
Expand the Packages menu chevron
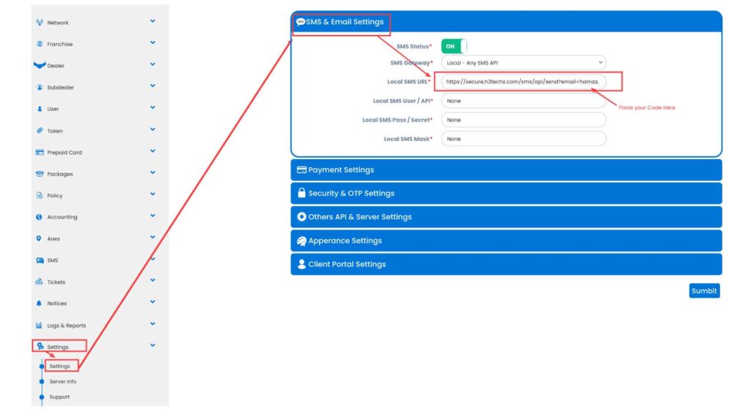(x=153, y=173)
